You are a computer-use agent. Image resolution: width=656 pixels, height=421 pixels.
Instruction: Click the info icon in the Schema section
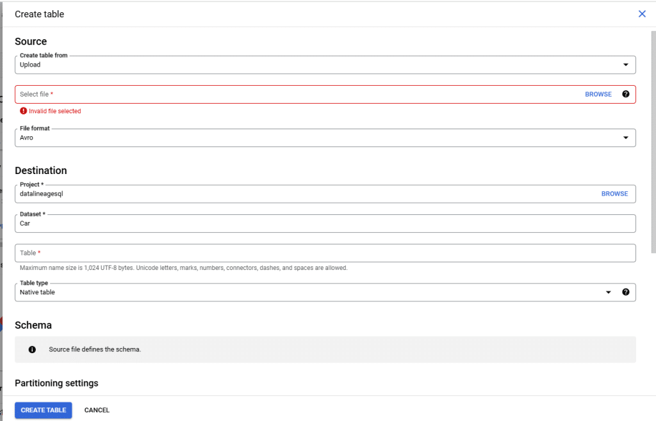pos(32,349)
